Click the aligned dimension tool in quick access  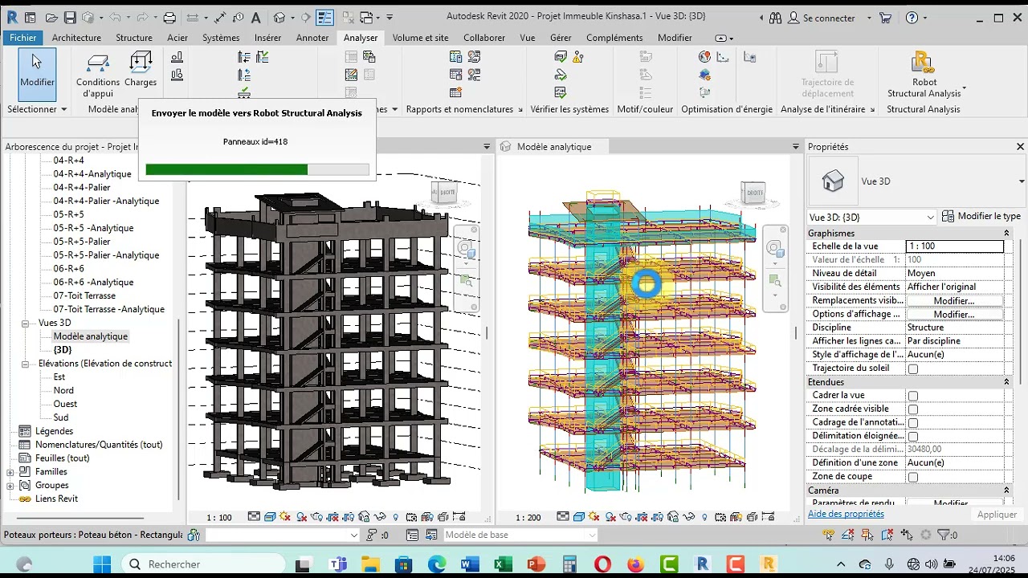pyautogui.click(x=220, y=17)
